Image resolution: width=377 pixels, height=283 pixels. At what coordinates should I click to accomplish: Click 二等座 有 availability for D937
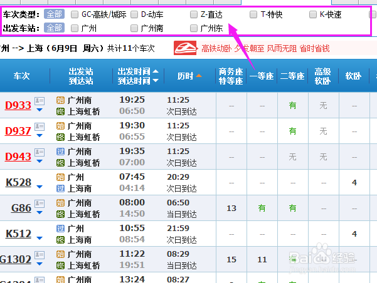292,131
